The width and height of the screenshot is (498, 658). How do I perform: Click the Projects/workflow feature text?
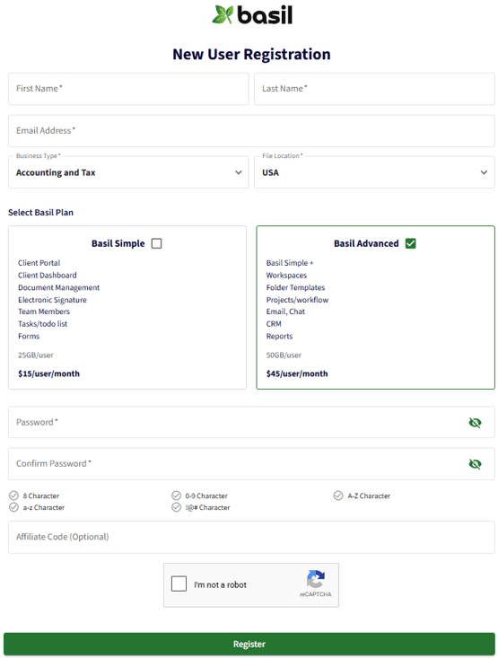tap(298, 300)
